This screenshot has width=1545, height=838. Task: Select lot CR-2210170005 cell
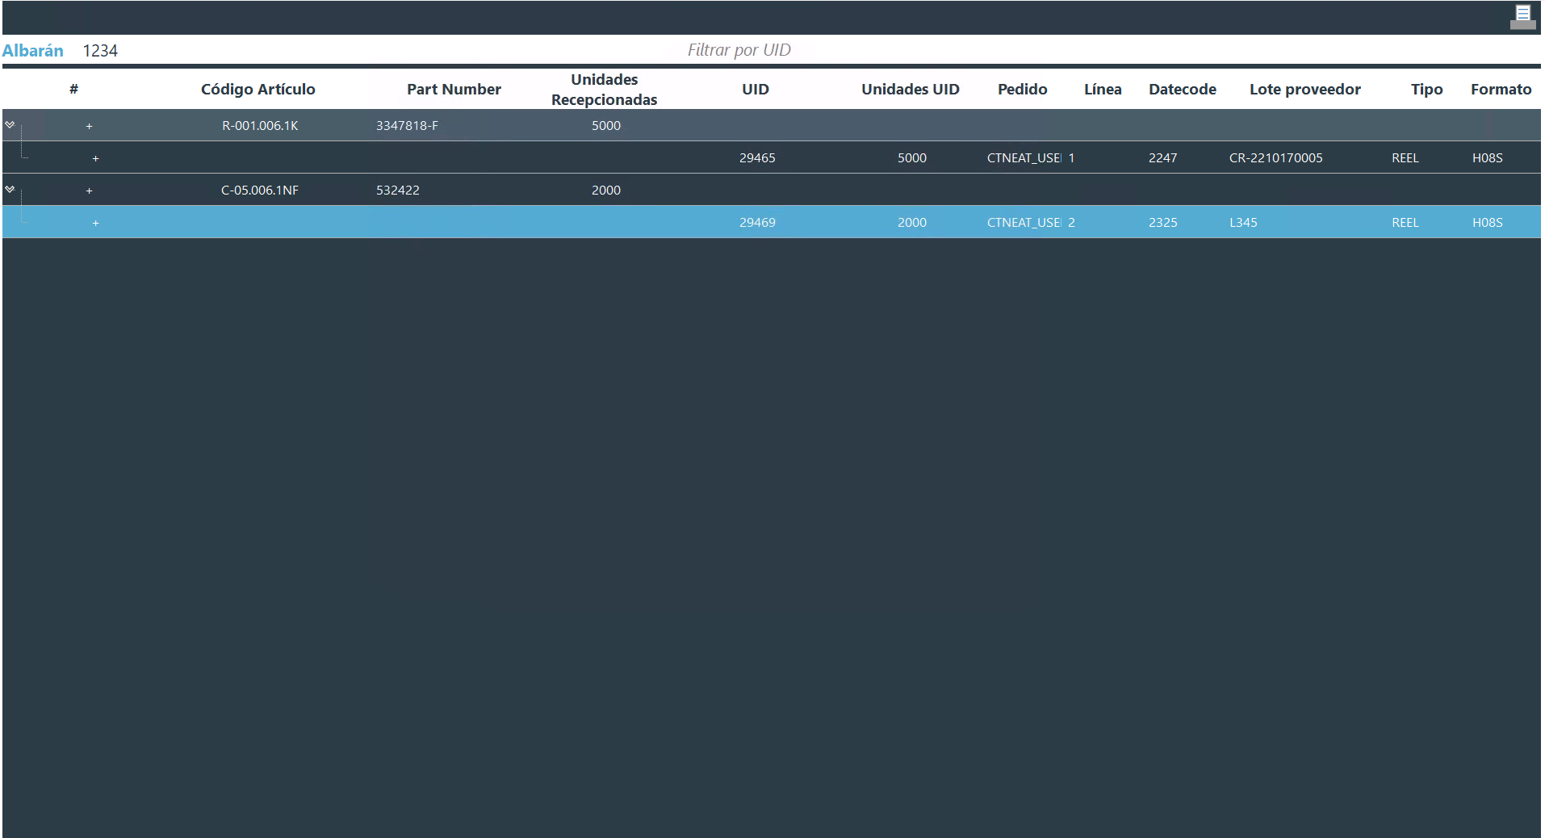(x=1275, y=158)
